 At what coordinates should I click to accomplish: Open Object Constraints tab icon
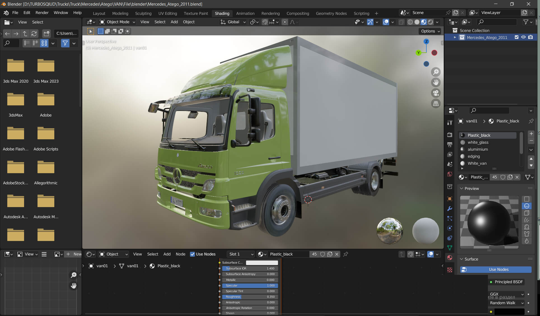(450, 238)
